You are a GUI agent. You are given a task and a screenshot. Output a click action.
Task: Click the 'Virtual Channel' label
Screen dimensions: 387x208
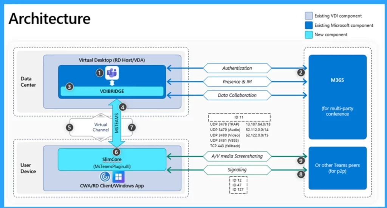[x=101, y=127]
